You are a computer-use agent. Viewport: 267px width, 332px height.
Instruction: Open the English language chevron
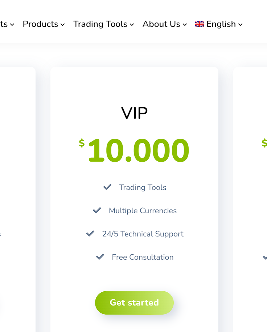click(x=241, y=25)
